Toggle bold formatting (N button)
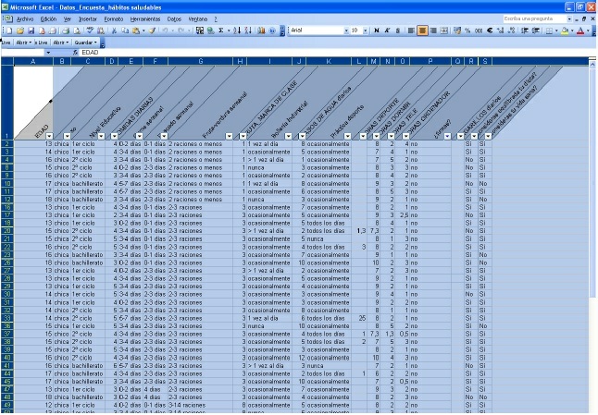598x415 pixels. [x=377, y=31]
